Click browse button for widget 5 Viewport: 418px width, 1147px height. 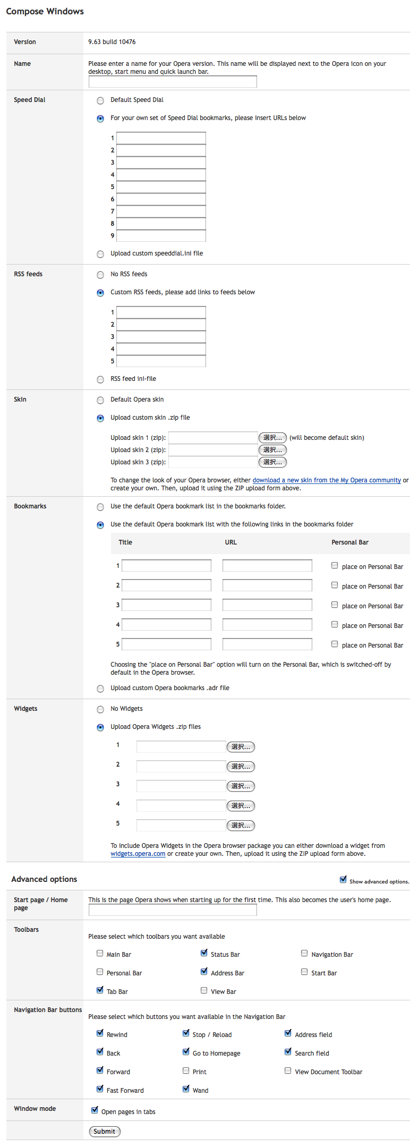tap(241, 826)
